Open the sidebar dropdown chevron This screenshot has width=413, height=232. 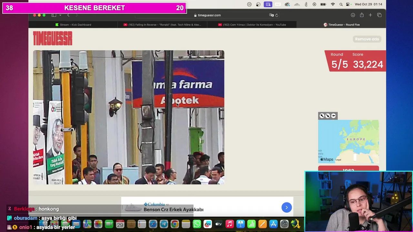(60, 15)
